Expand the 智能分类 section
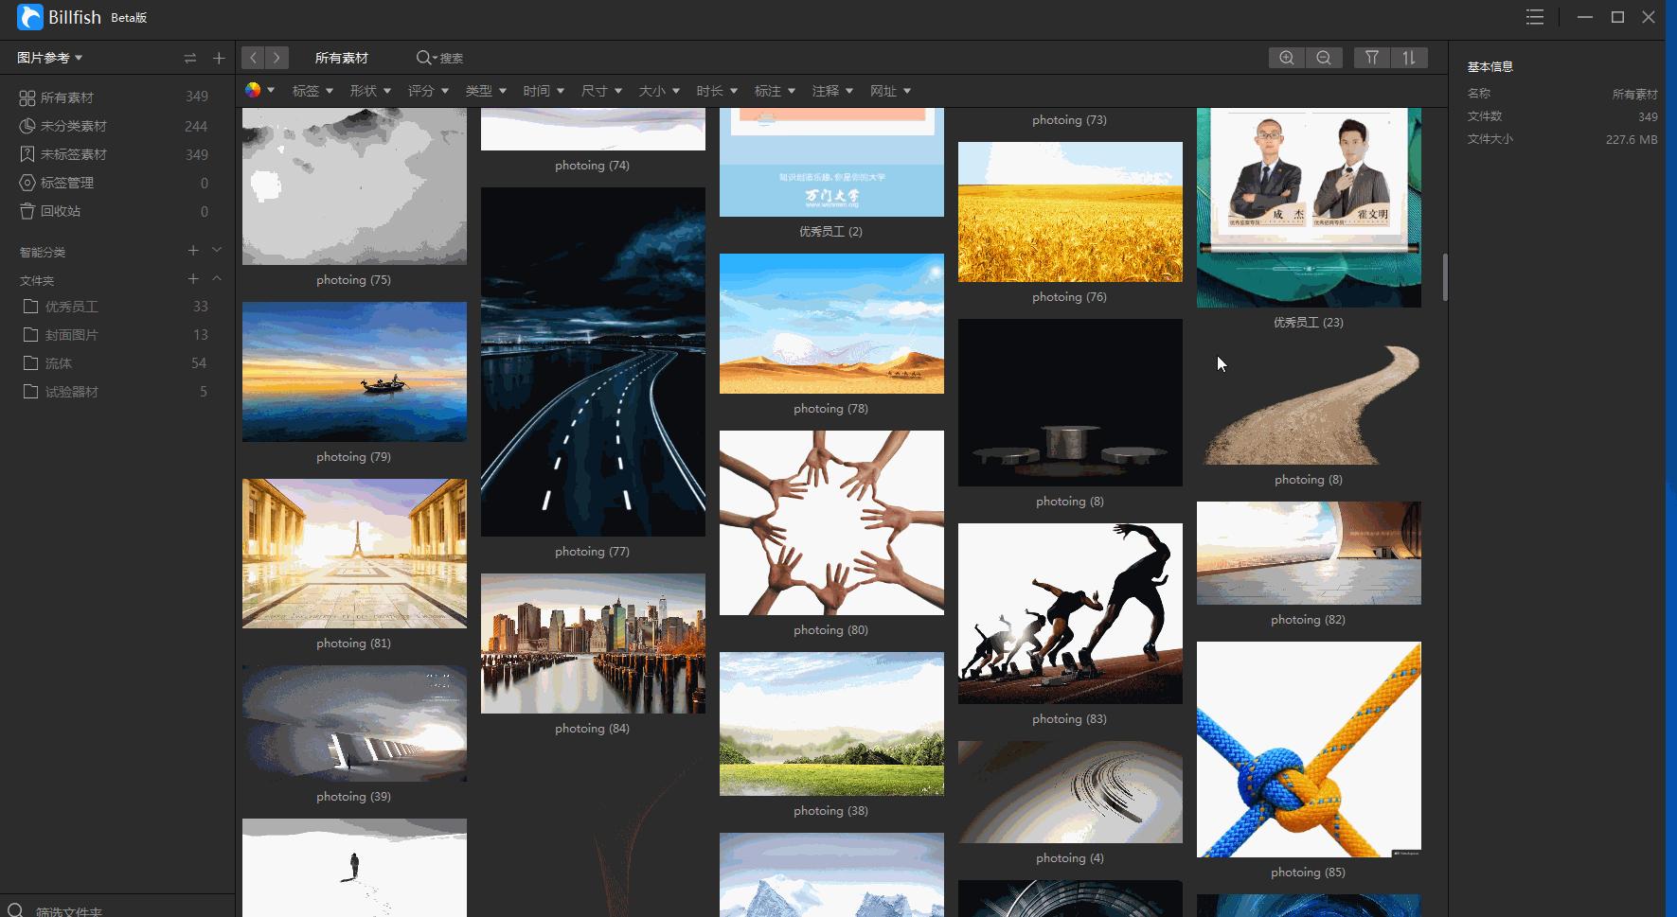Viewport: 1677px width, 917px height. (x=217, y=251)
